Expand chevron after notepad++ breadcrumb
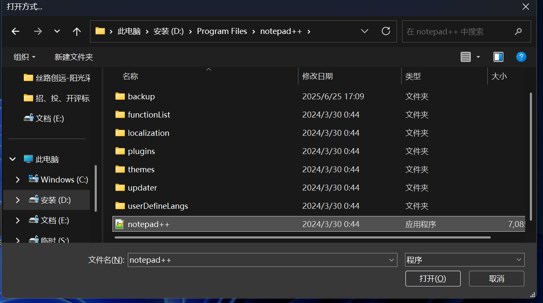 [x=309, y=31]
